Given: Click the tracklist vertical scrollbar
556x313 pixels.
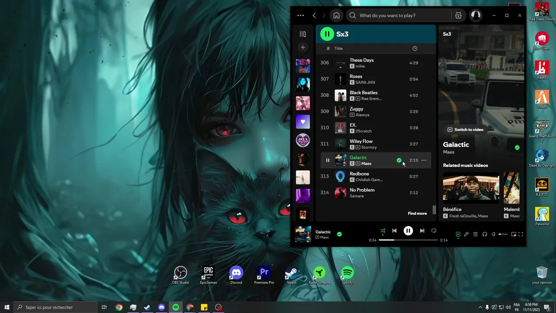Looking at the screenshot, I should 434,210.
